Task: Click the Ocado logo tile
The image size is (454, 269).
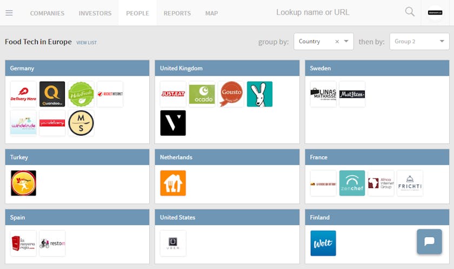Action: [x=202, y=94]
